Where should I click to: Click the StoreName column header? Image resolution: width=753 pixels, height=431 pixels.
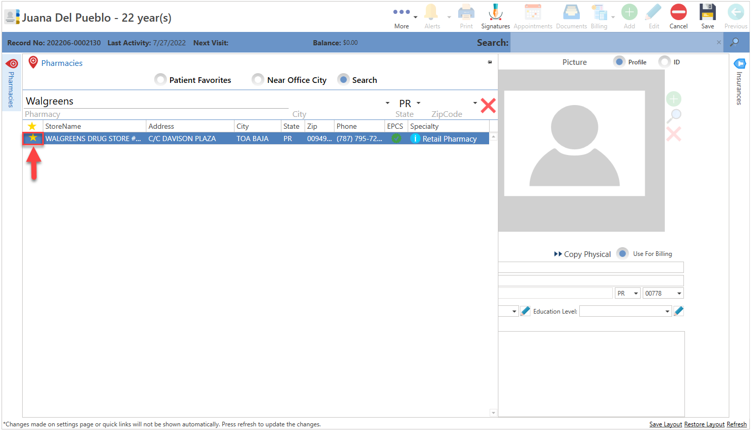(x=94, y=126)
